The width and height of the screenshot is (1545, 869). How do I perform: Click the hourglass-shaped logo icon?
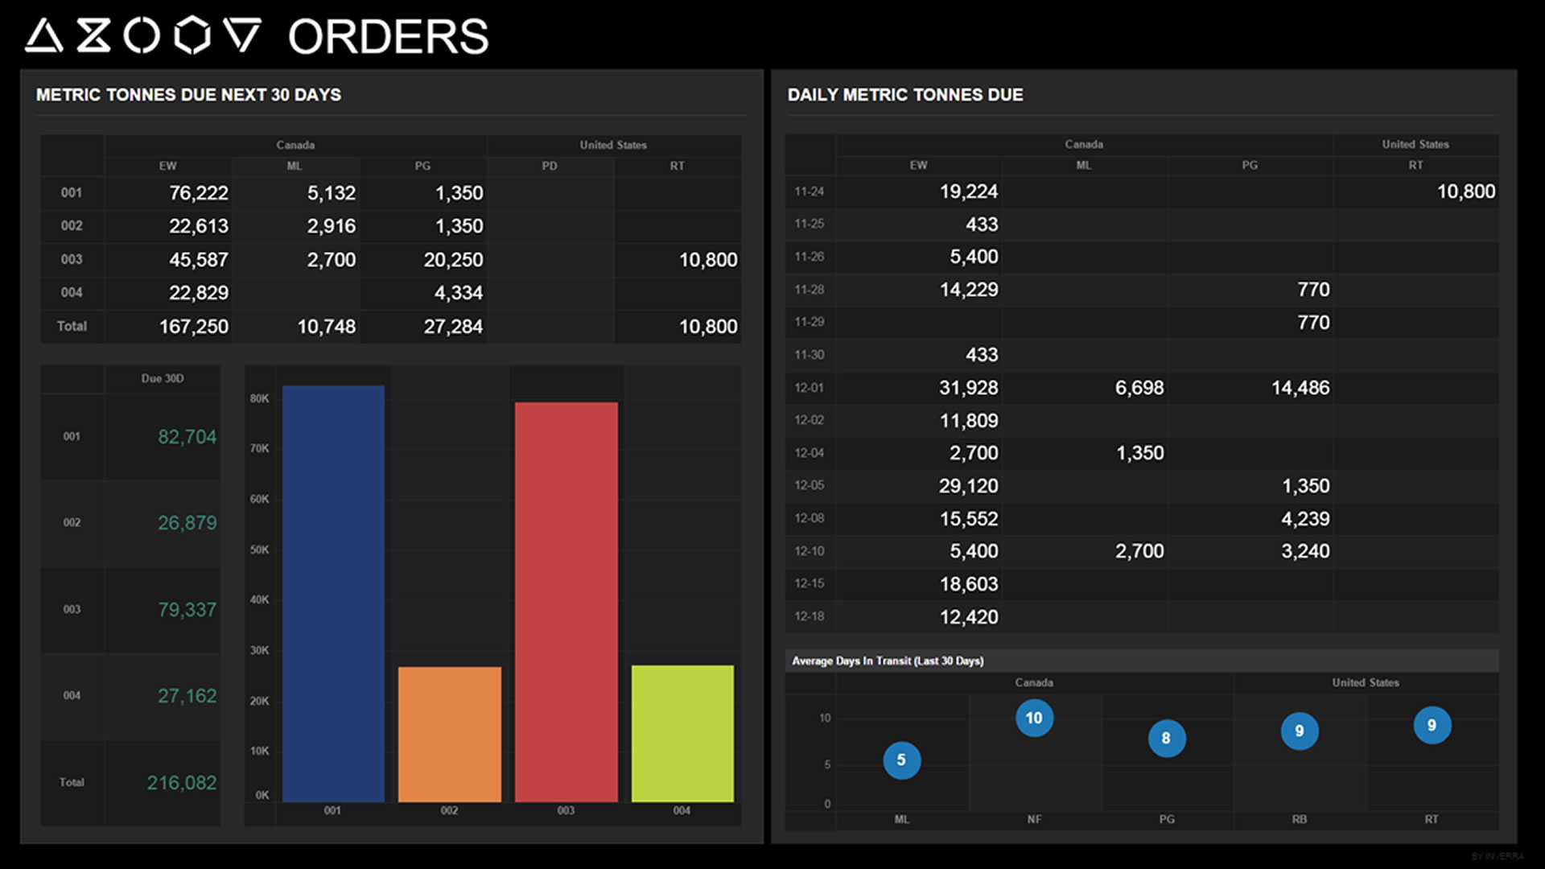pos(93,36)
